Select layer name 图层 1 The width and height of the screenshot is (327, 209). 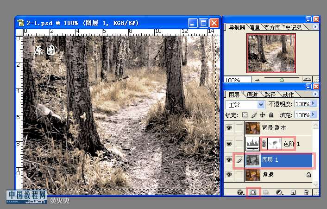pyautogui.click(x=270, y=160)
